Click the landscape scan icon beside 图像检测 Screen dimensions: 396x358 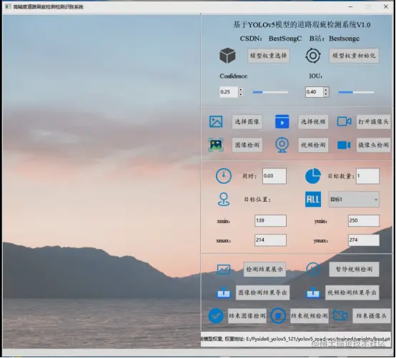(x=216, y=145)
